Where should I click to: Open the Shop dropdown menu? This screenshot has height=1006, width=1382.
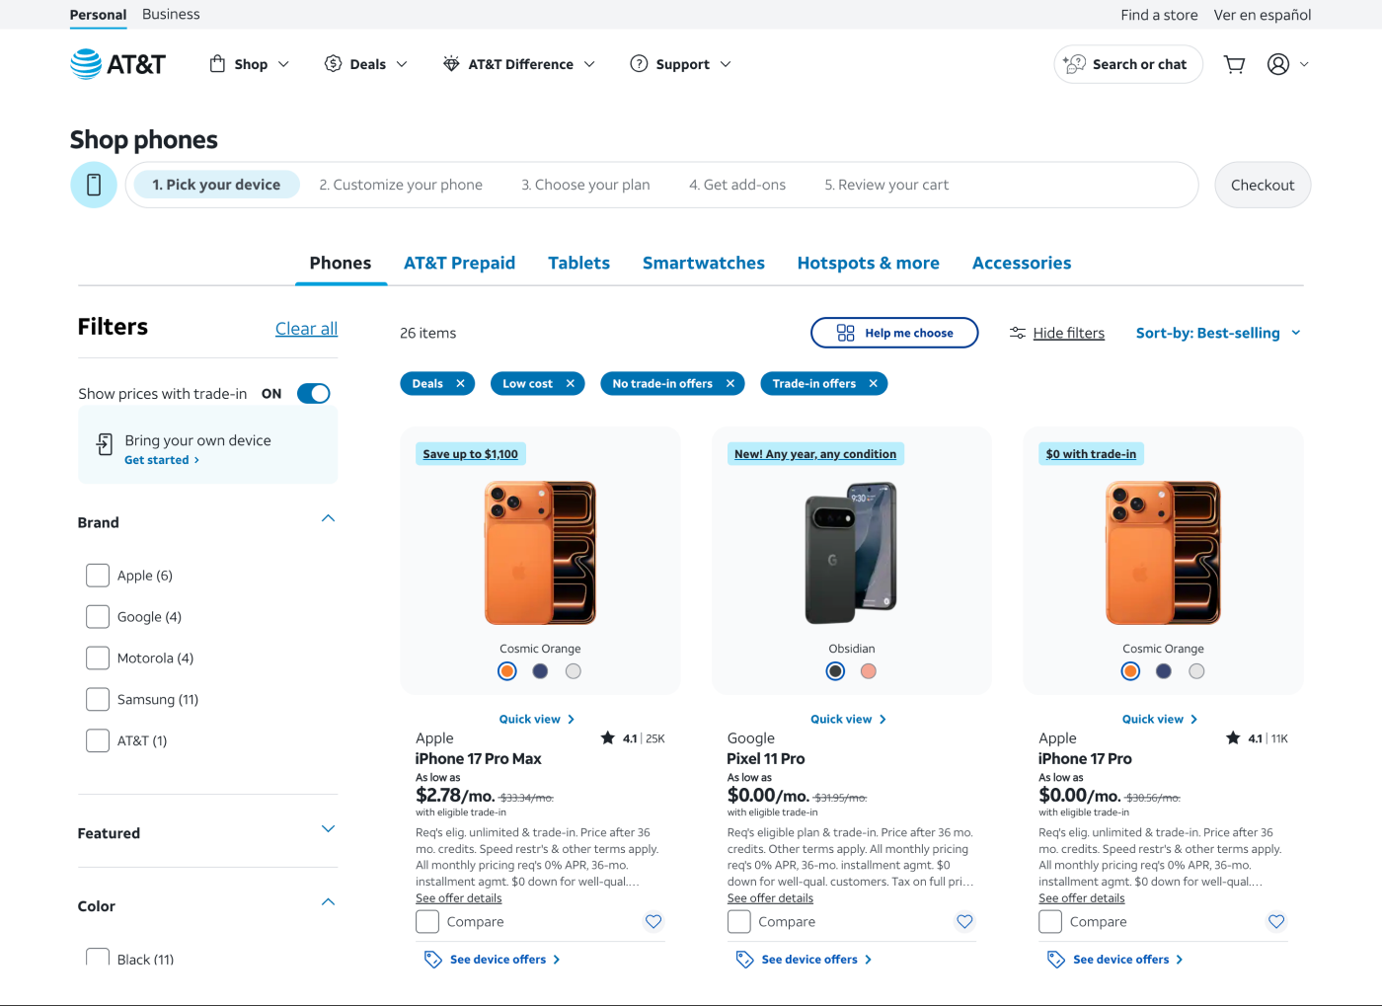coord(250,64)
